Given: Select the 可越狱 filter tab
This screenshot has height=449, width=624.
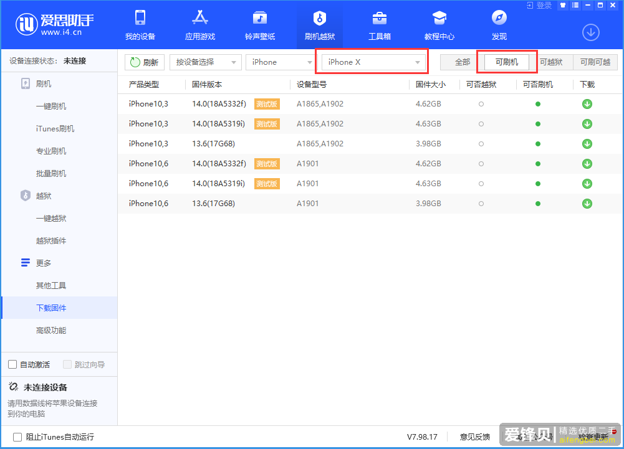Looking at the screenshot, I should click(551, 62).
